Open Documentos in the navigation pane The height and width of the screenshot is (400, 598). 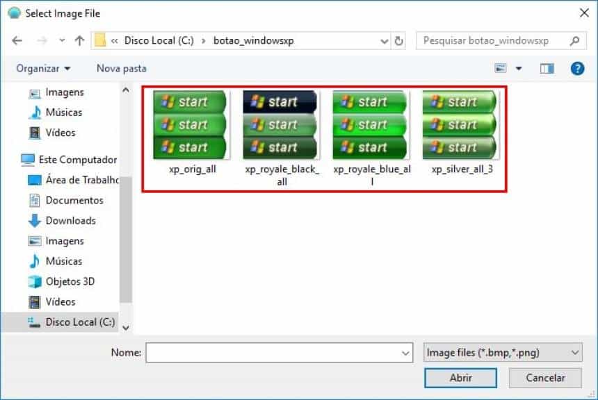coord(74,201)
